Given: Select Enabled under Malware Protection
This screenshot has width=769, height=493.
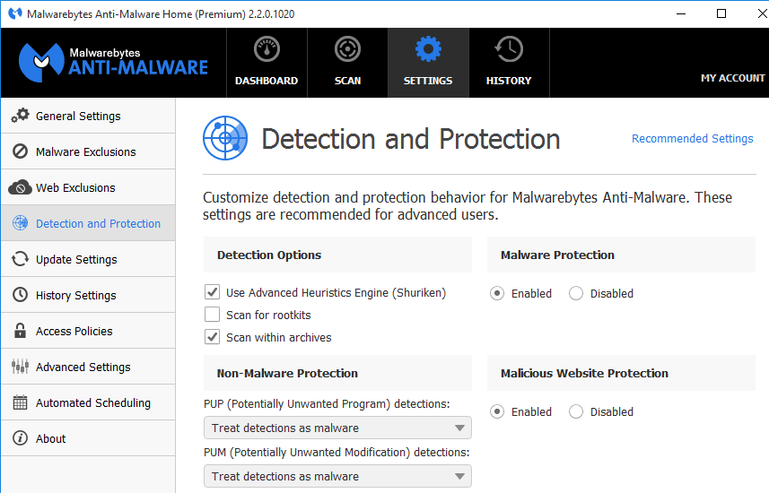Looking at the screenshot, I should pos(497,293).
